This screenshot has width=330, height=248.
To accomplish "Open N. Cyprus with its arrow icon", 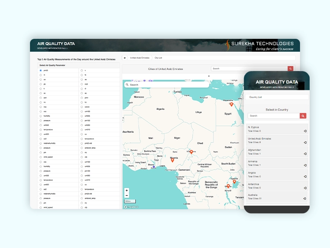I will (x=305, y=131).
